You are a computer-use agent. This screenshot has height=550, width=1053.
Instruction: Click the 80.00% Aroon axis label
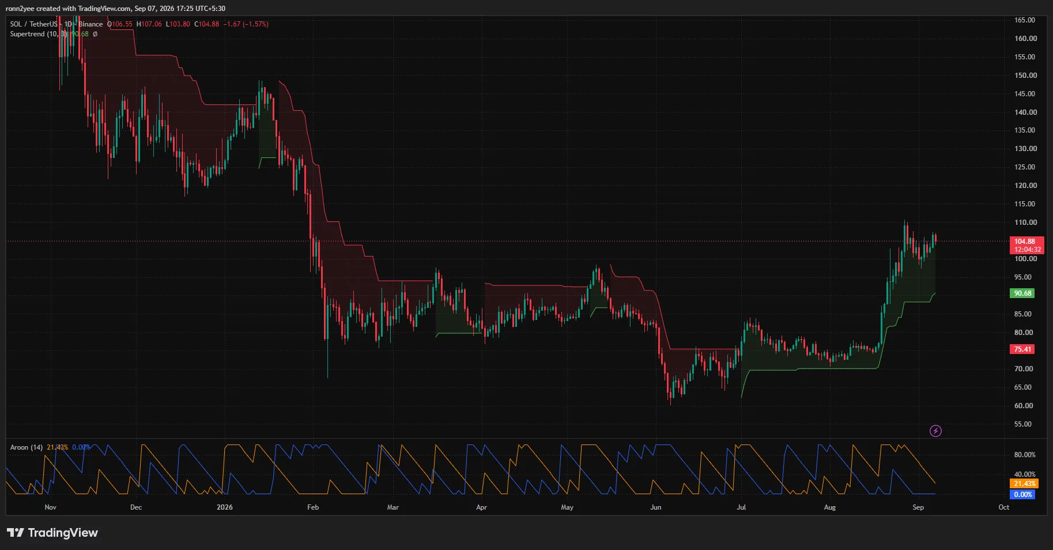pos(1025,455)
